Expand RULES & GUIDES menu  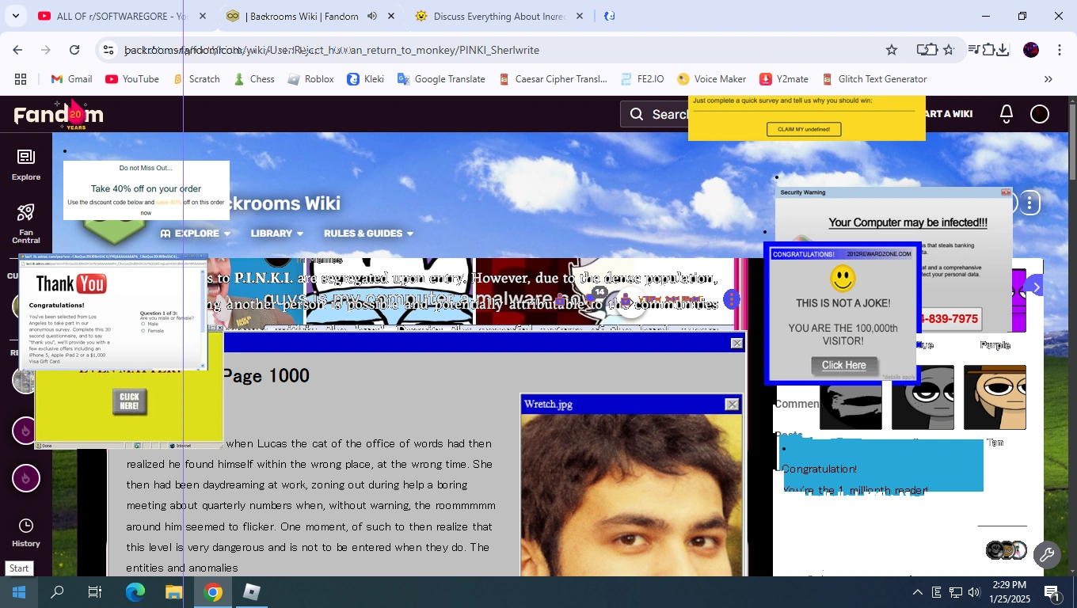click(368, 234)
